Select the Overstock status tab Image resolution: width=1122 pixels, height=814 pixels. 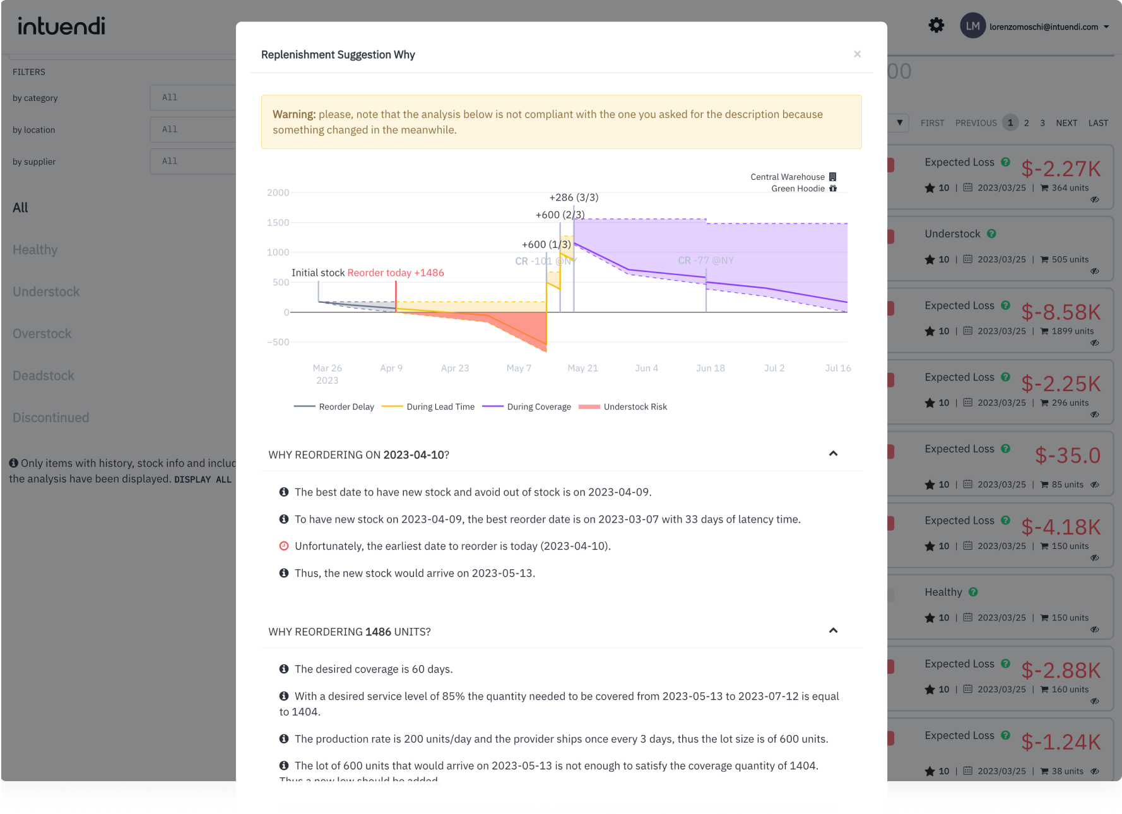click(x=42, y=334)
